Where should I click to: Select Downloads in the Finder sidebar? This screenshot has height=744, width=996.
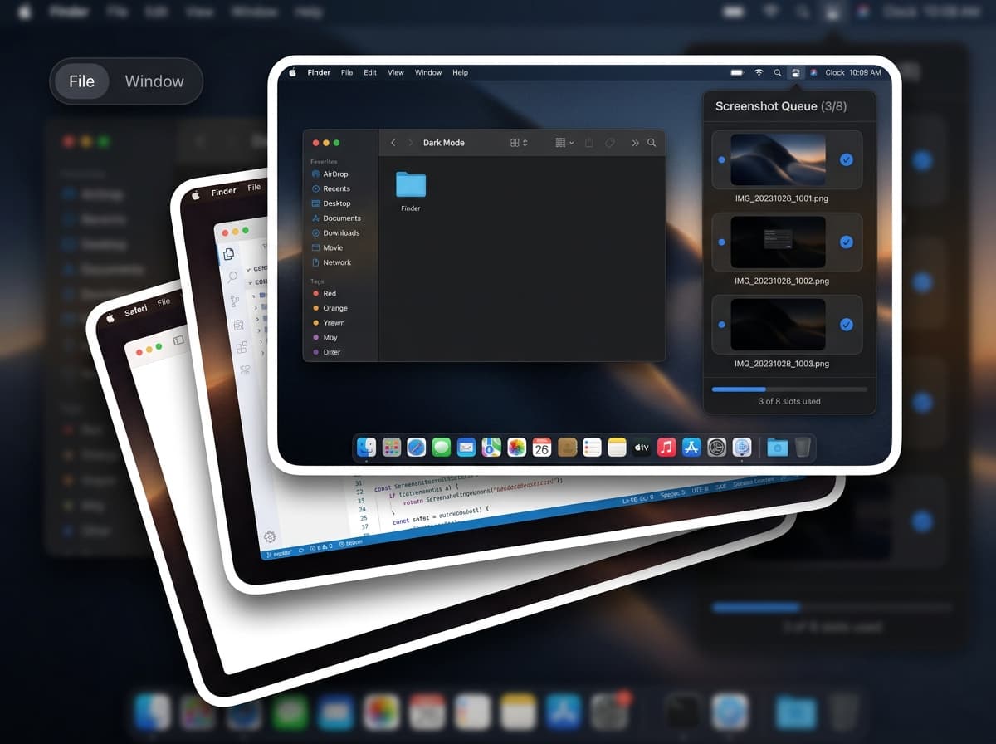[341, 233]
